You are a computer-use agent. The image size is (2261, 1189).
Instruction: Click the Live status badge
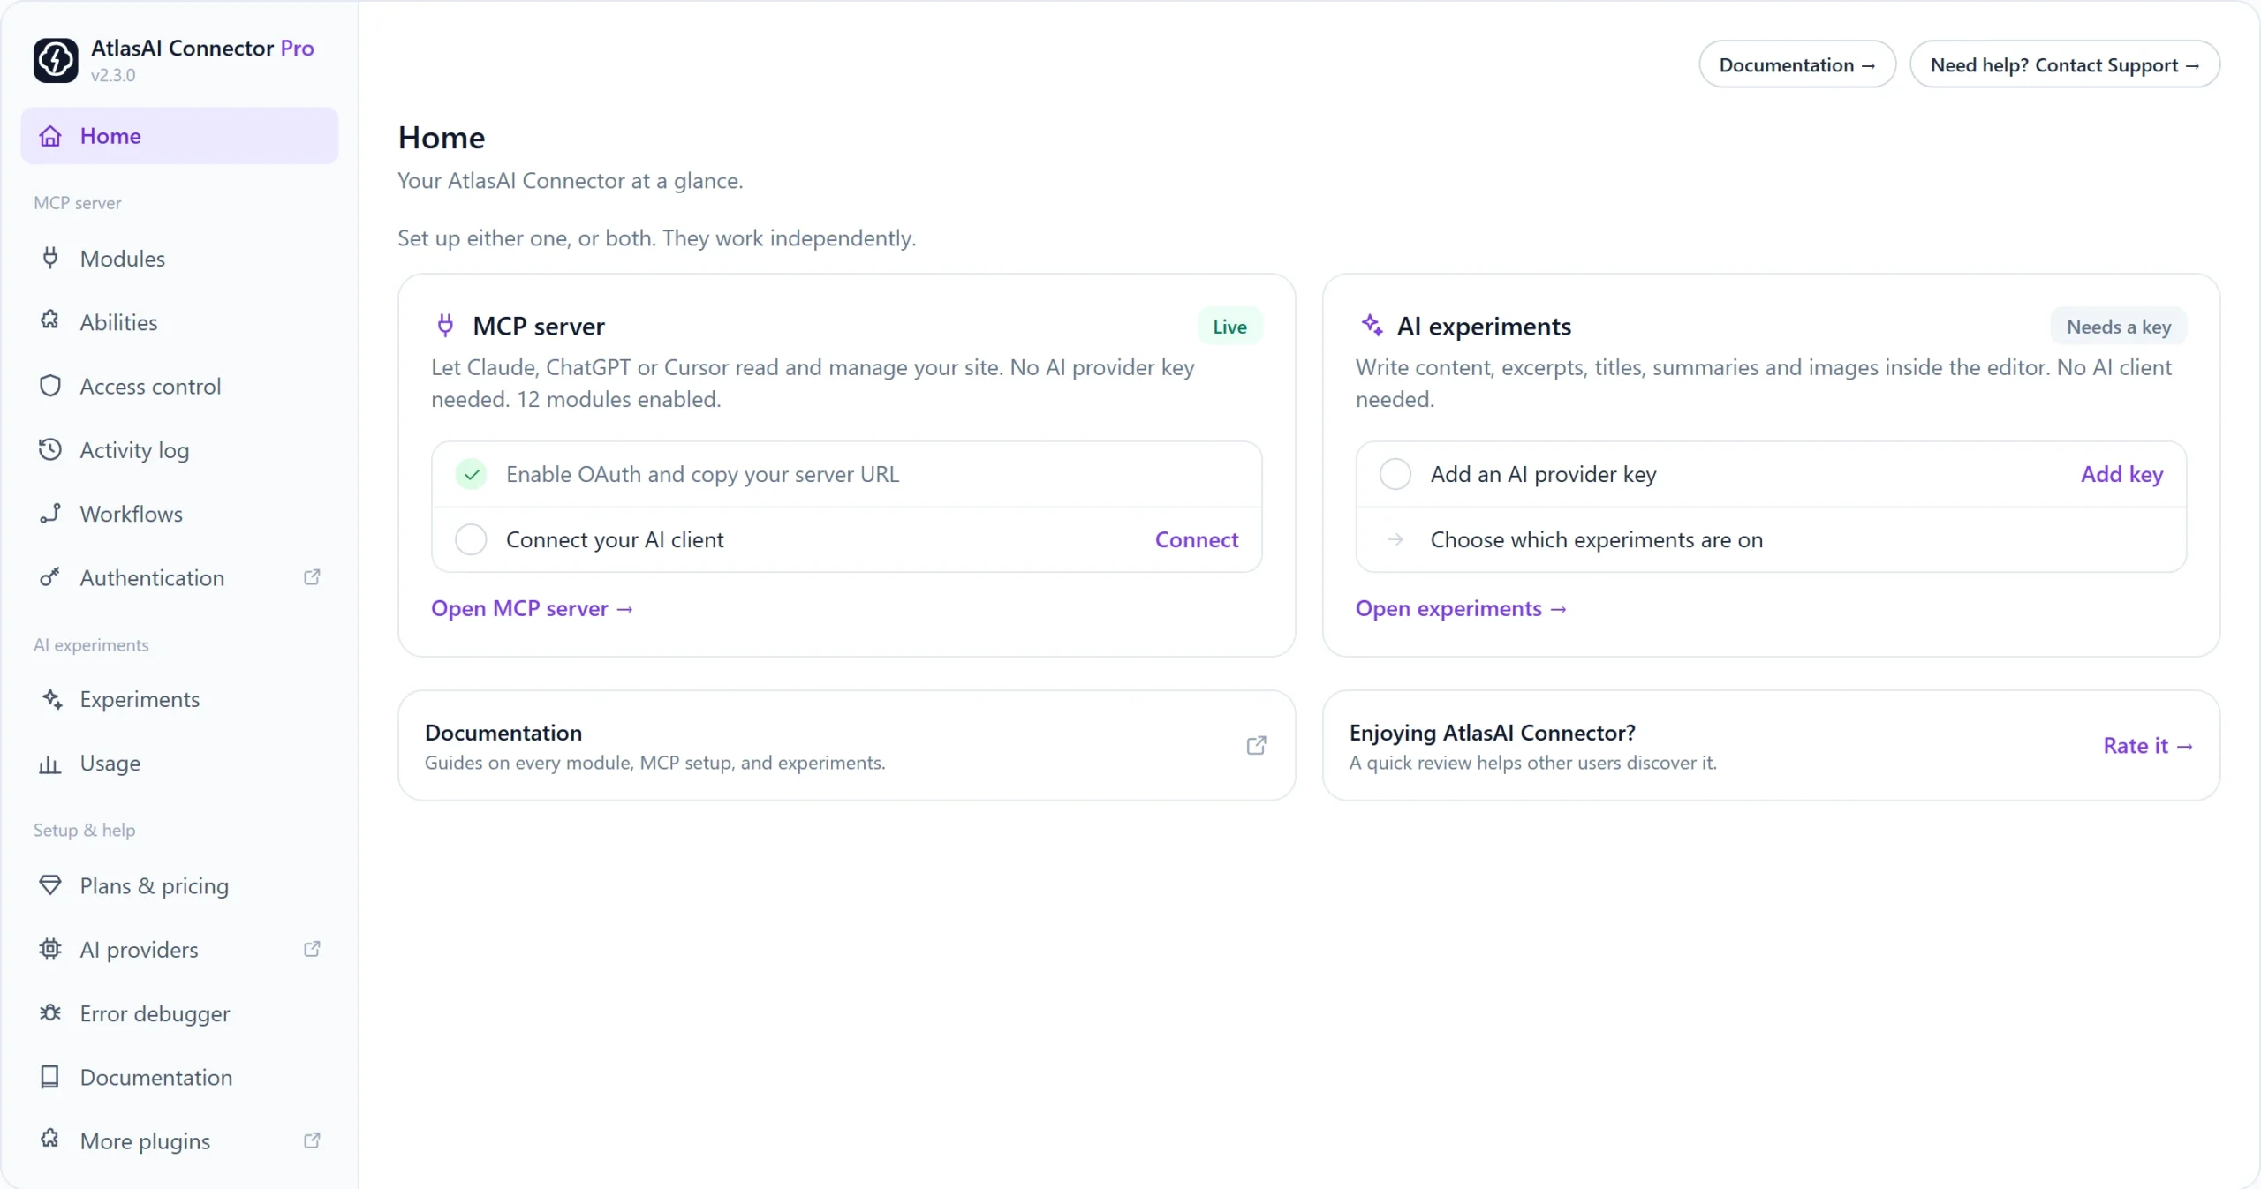pyautogui.click(x=1229, y=327)
